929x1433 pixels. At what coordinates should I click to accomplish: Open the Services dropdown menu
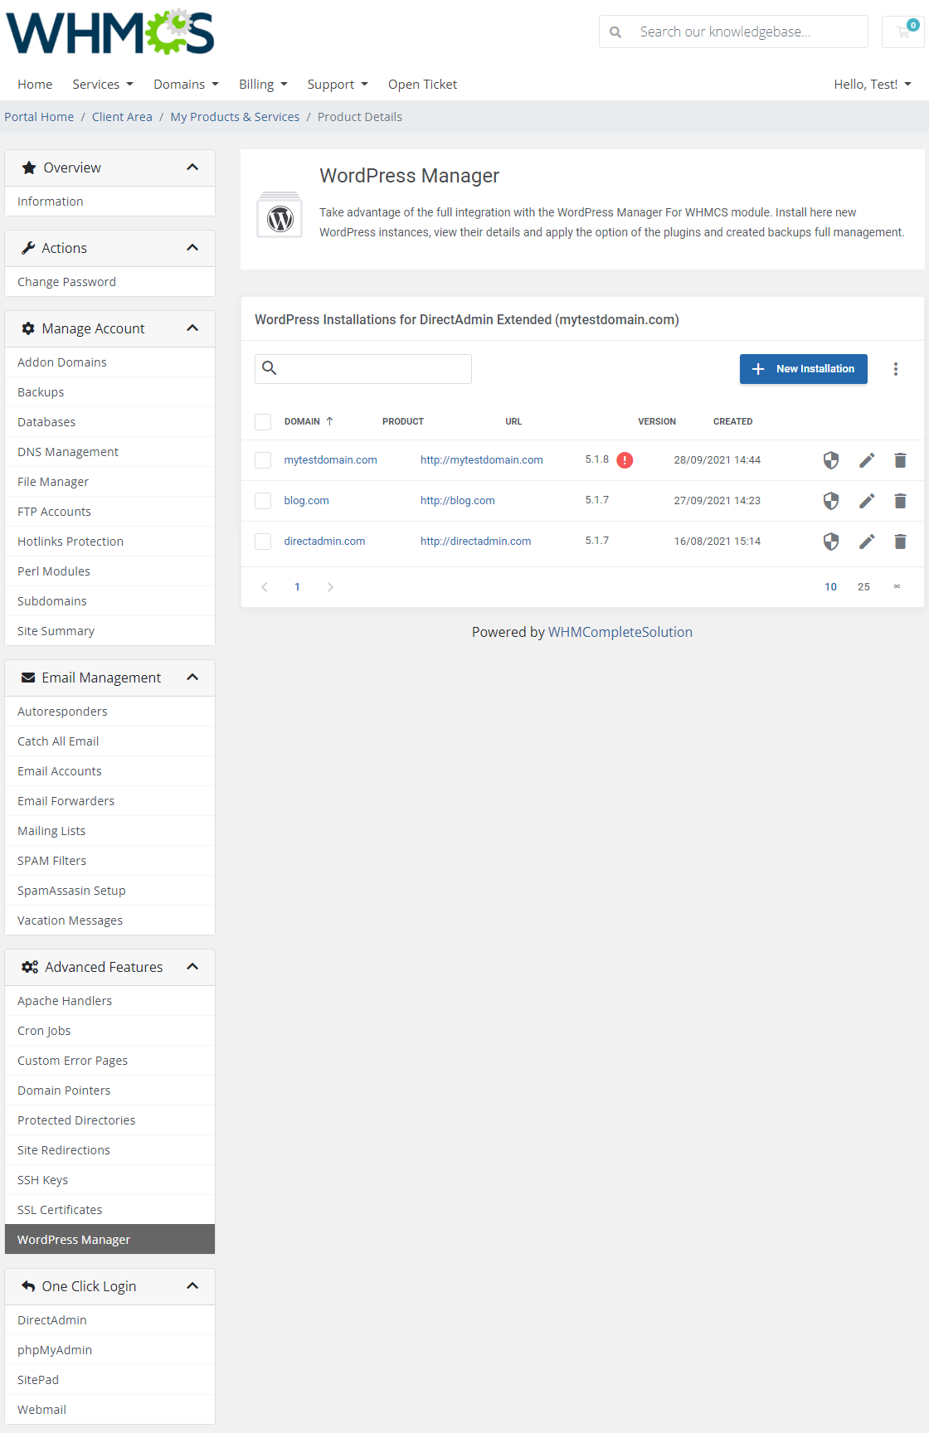103,85
